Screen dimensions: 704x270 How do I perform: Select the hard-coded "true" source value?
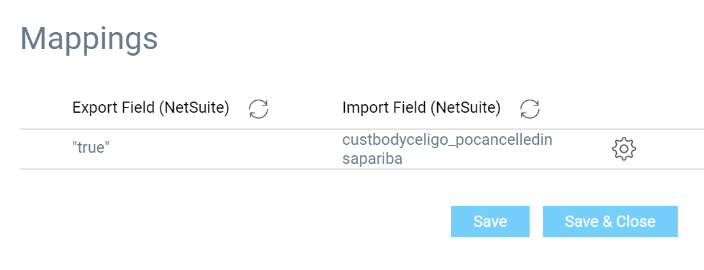pos(91,148)
